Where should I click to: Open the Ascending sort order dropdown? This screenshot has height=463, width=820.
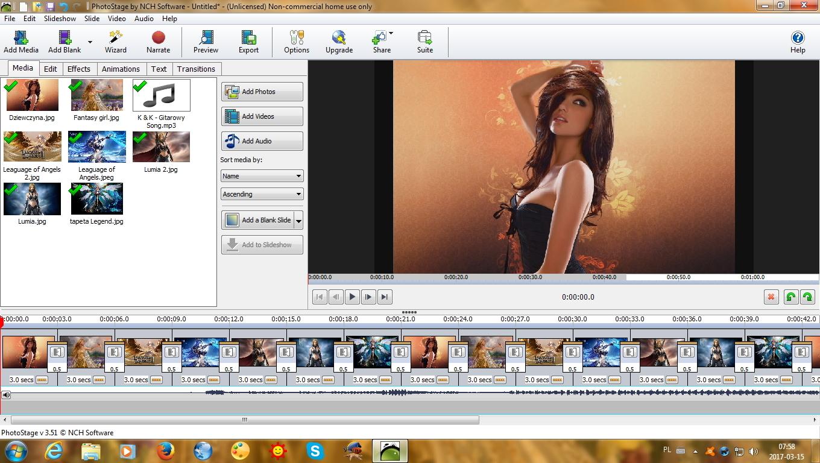pyautogui.click(x=262, y=194)
